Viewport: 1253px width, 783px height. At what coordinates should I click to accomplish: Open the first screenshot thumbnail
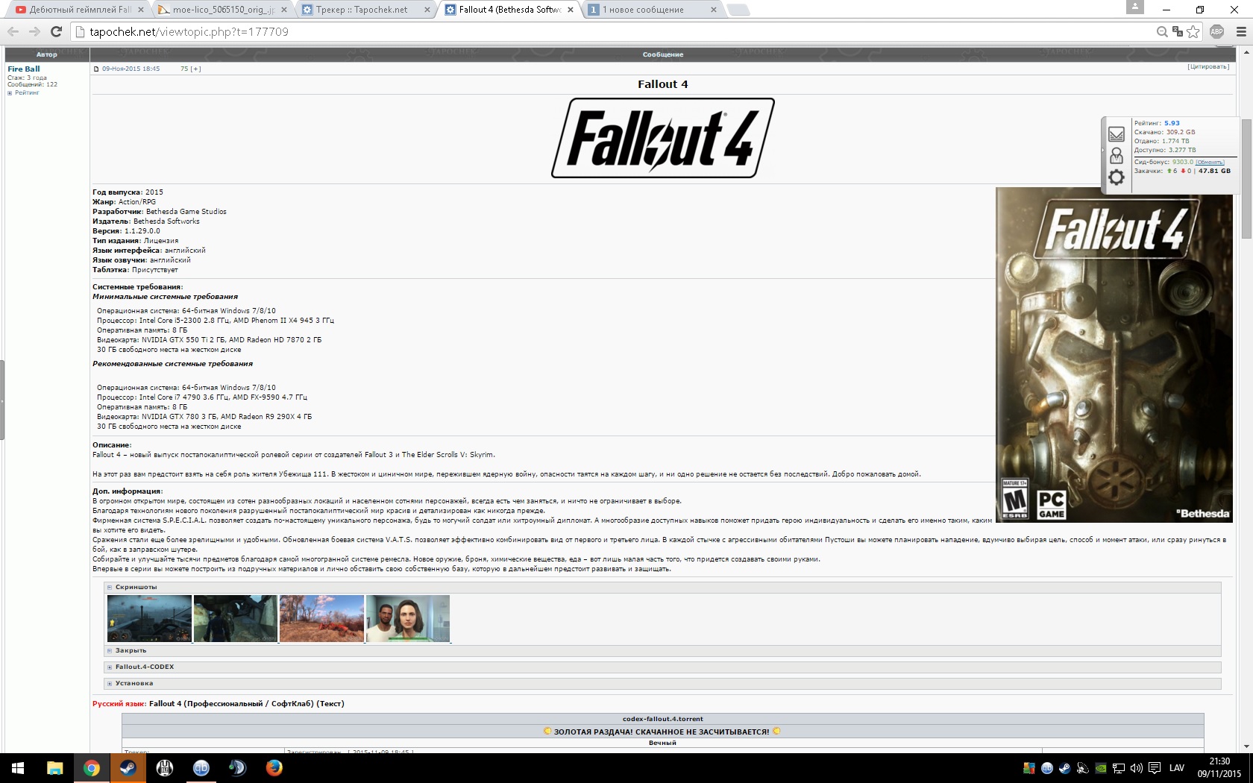point(149,618)
